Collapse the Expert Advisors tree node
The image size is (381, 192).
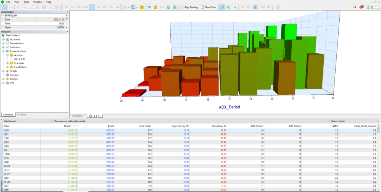[3, 51]
